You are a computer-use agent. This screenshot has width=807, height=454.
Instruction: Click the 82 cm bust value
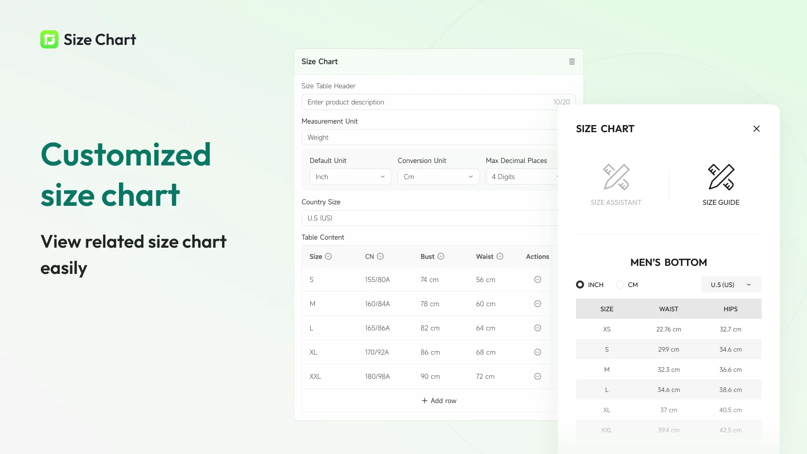pos(430,328)
